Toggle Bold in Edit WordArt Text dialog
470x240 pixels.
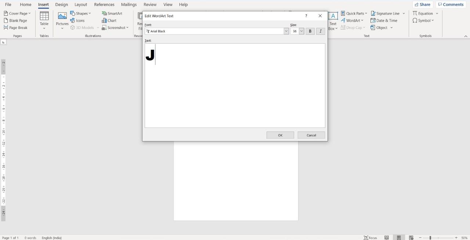point(310,31)
